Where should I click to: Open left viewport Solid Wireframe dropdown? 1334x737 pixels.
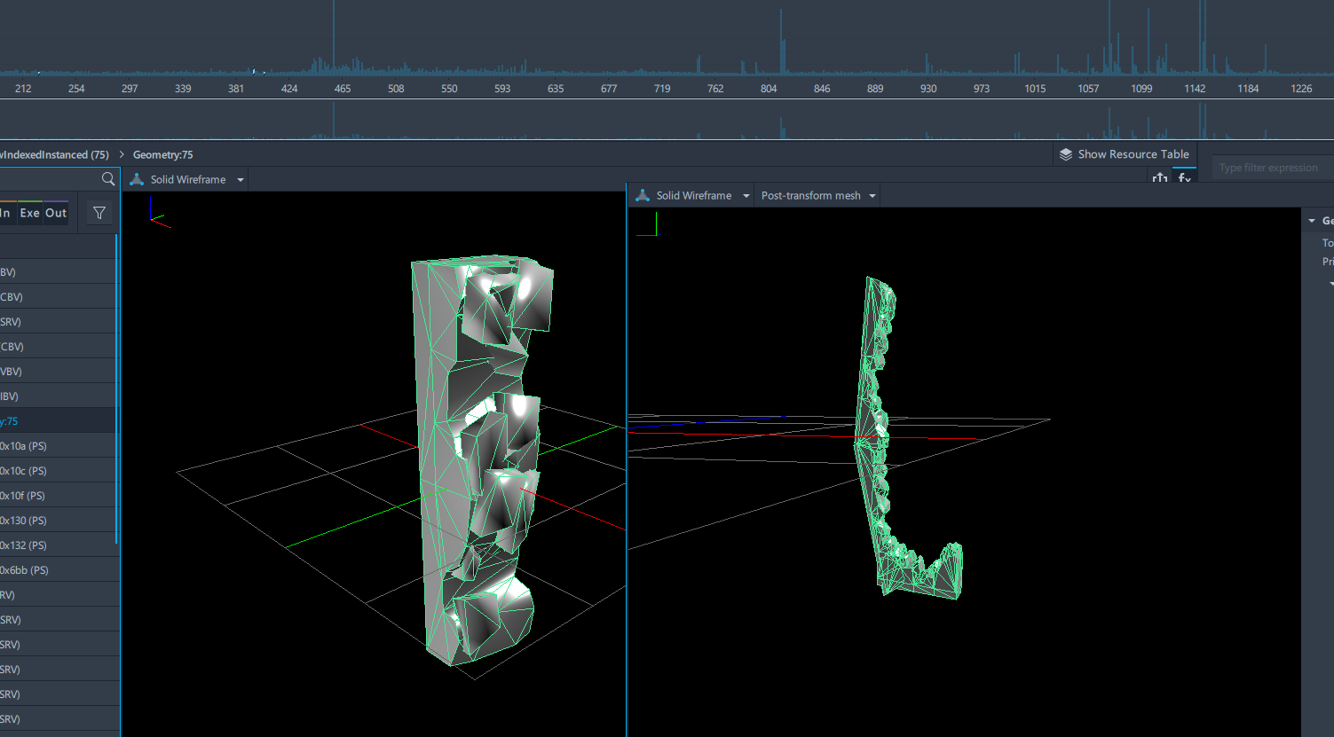click(x=241, y=180)
